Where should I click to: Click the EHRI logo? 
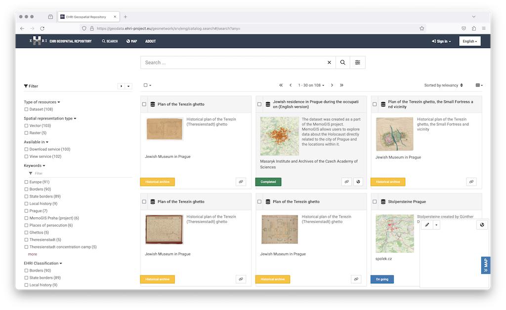pyautogui.click(x=38, y=41)
